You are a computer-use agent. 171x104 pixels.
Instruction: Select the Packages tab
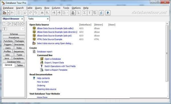pyautogui.click(x=19, y=41)
